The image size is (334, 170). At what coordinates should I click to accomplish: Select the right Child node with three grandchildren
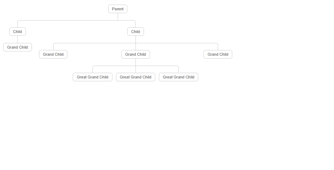pos(135,32)
